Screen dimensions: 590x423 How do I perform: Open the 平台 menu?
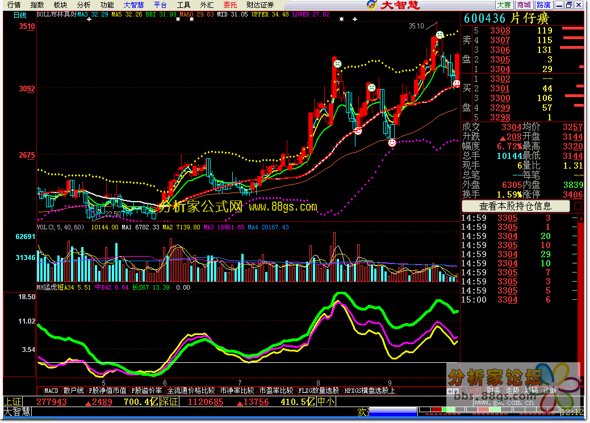pyautogui.click(x=160, y=5)
